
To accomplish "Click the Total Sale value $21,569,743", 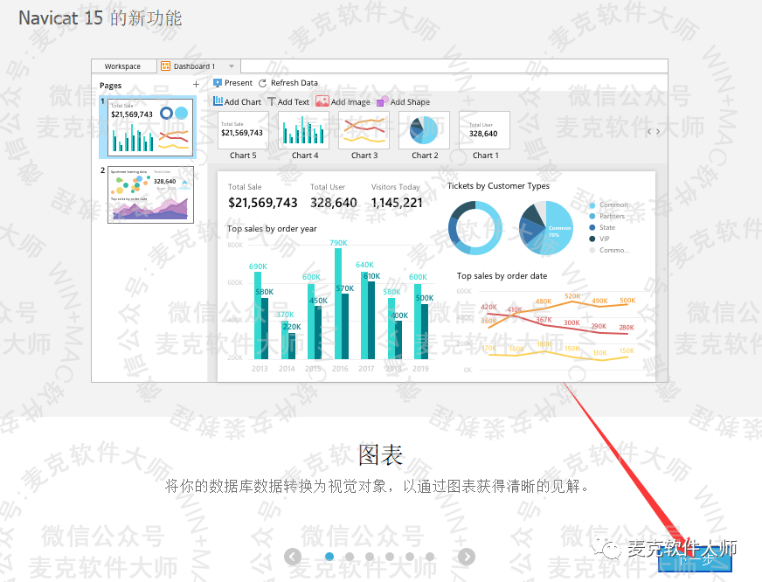I will pos(263,203).
